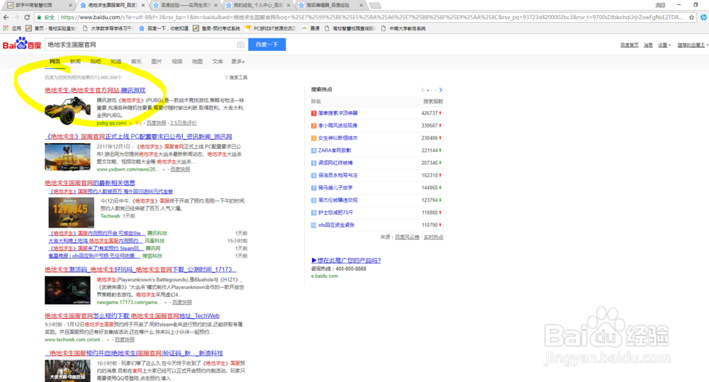Go back with the browser back arrow
The height and width of the screenshot is (382, 709).
click(6, 17)
